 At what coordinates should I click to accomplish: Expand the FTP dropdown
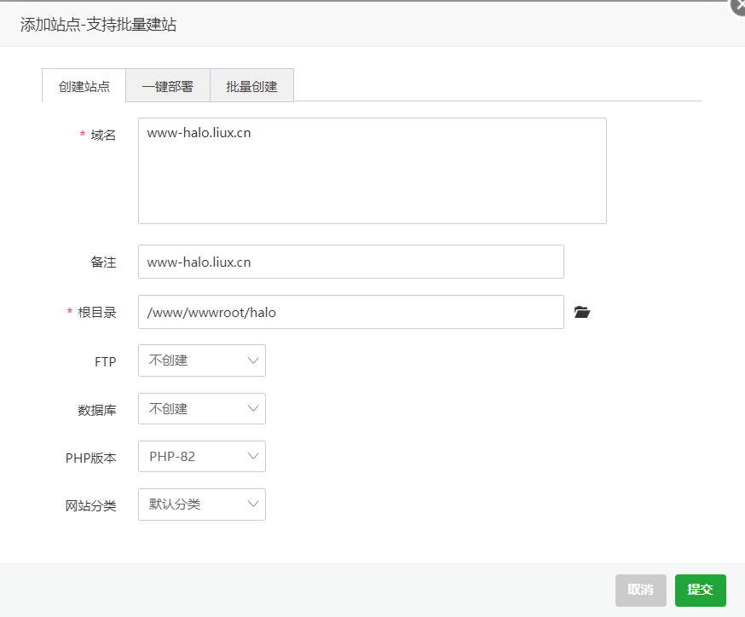tap(202, 360)
